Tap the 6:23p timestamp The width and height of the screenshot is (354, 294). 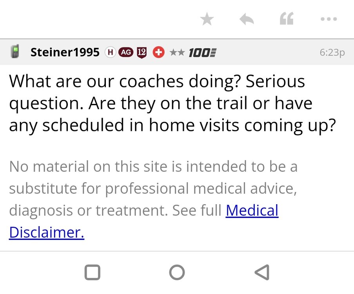[332, 51]
